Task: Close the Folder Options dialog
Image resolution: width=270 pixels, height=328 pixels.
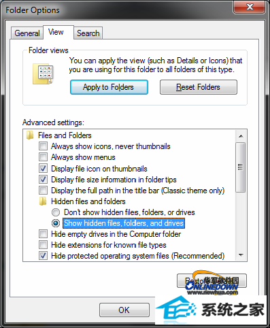Action: pos(250,7)
